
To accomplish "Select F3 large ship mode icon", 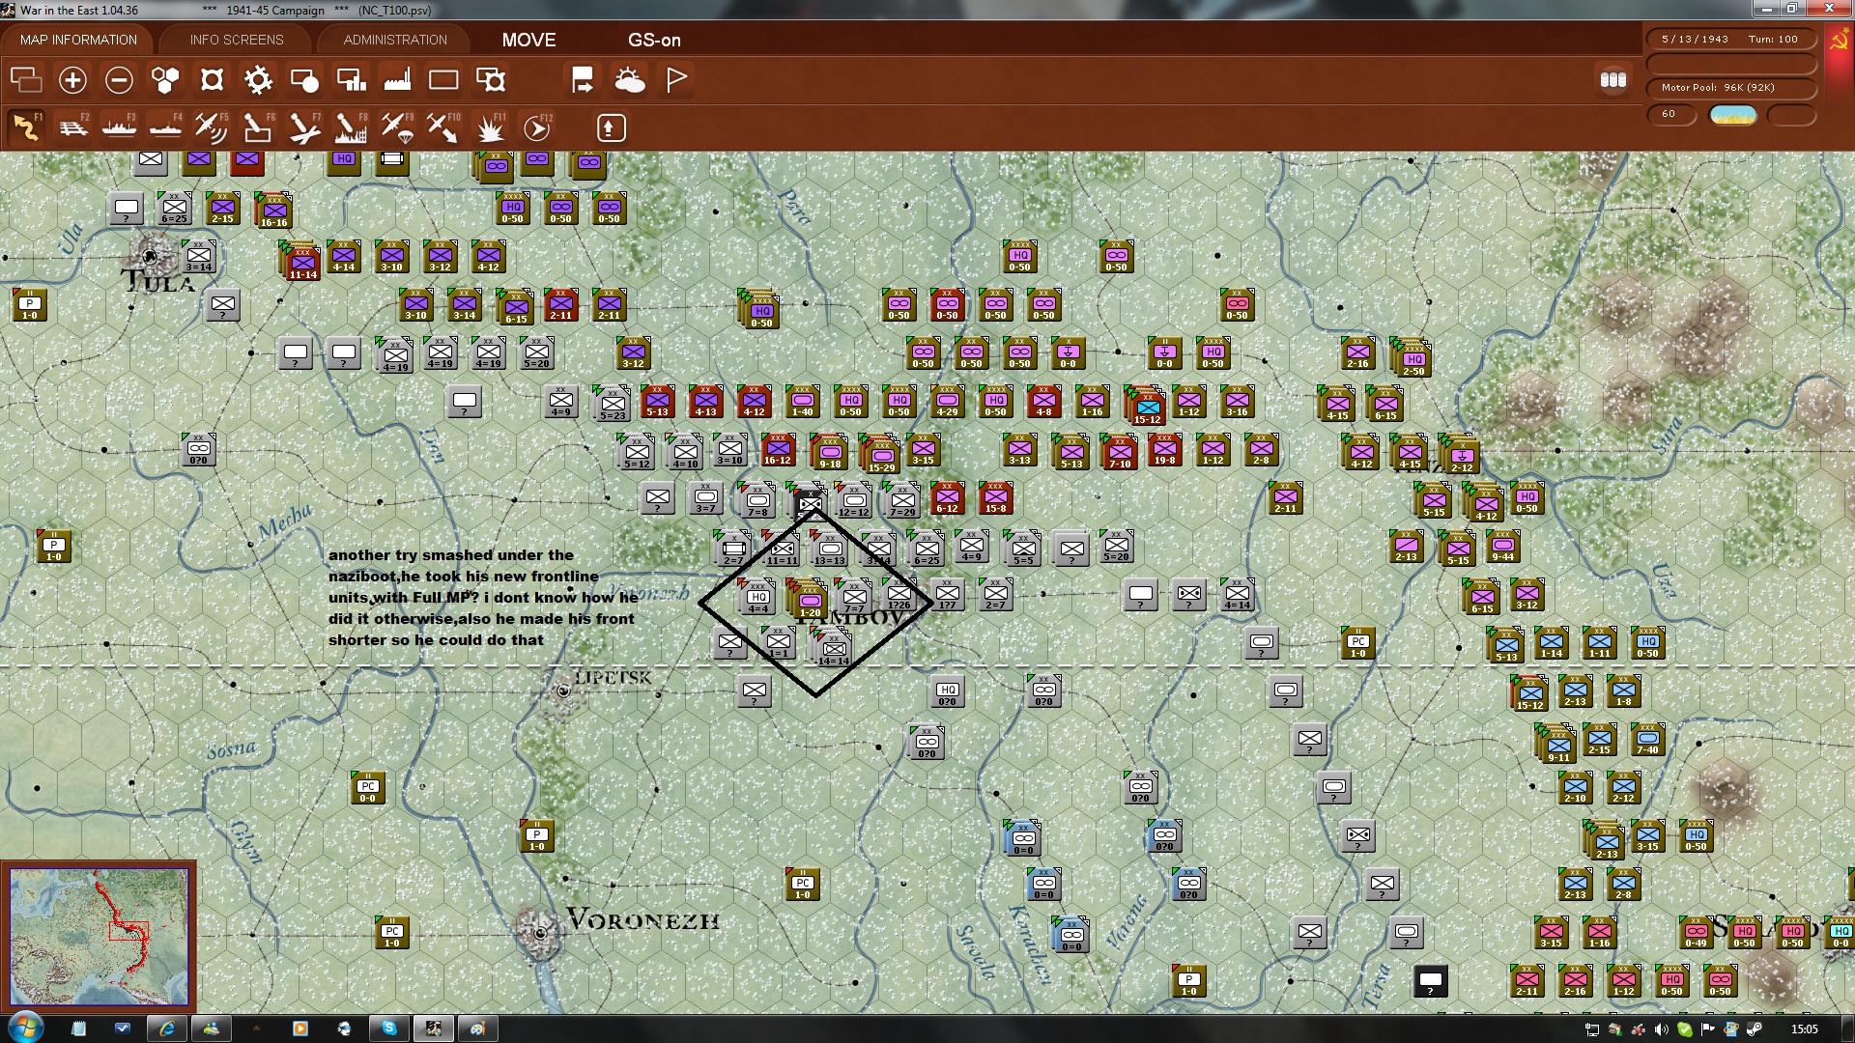I will 119,127.
